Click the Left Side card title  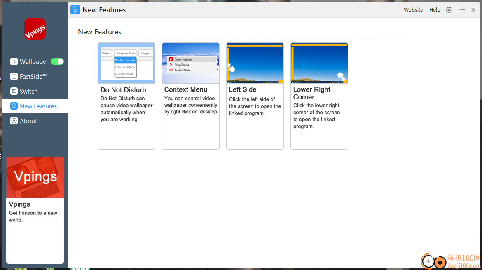(243, 89)
